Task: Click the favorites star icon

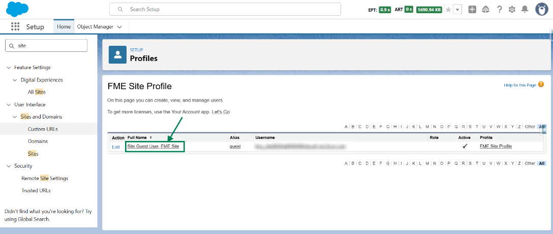Action: [x=448, y=10]
